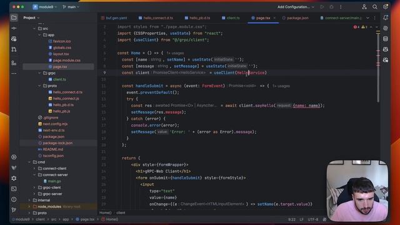Open the AI Assistant sidebar icon
Viewport: 400px width, 225px height.
(386, 28)
